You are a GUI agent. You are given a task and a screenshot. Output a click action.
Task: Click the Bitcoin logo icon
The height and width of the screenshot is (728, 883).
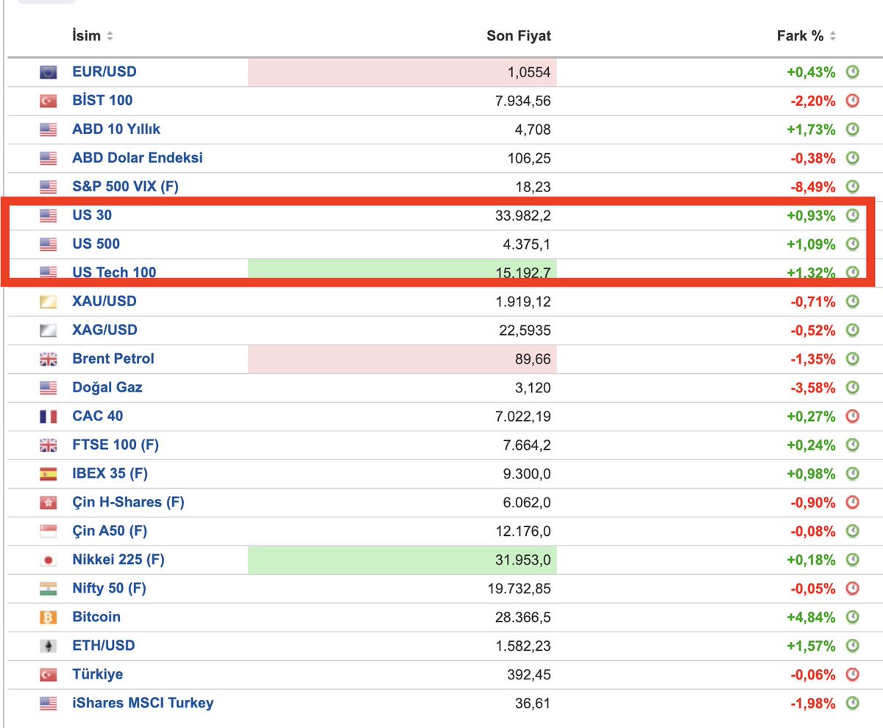click(48, 618)
